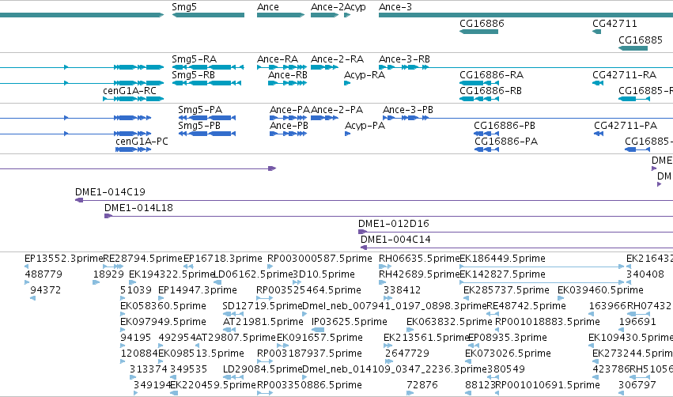Click the Ance-PB CDS label

coord(289,126)
